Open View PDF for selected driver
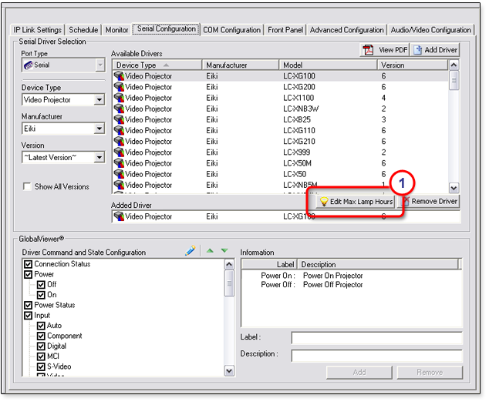Viewport: 489px width, 405px height. (x=383, y=49)
